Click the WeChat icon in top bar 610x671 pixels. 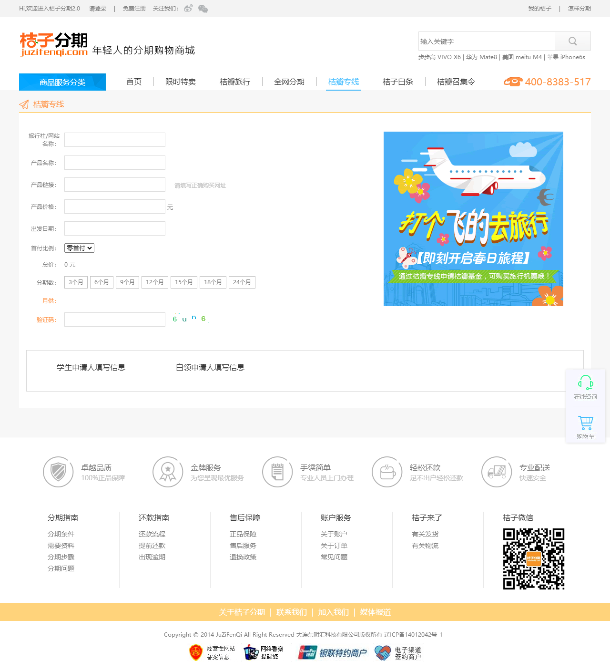coord(203,9)
